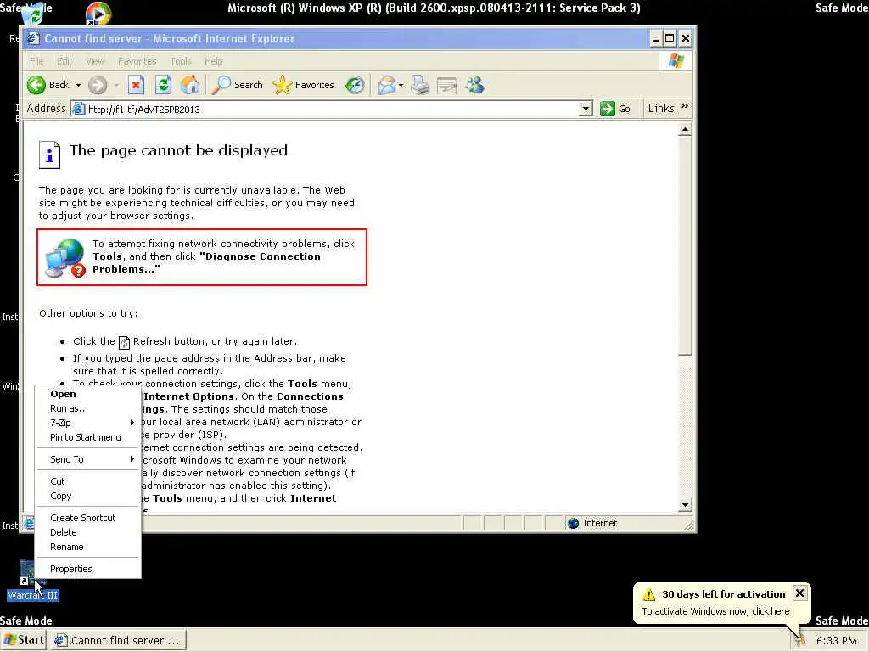The image size is (869, 652).
Task: Click the green Back arrow icon
Action: (36, 85)
